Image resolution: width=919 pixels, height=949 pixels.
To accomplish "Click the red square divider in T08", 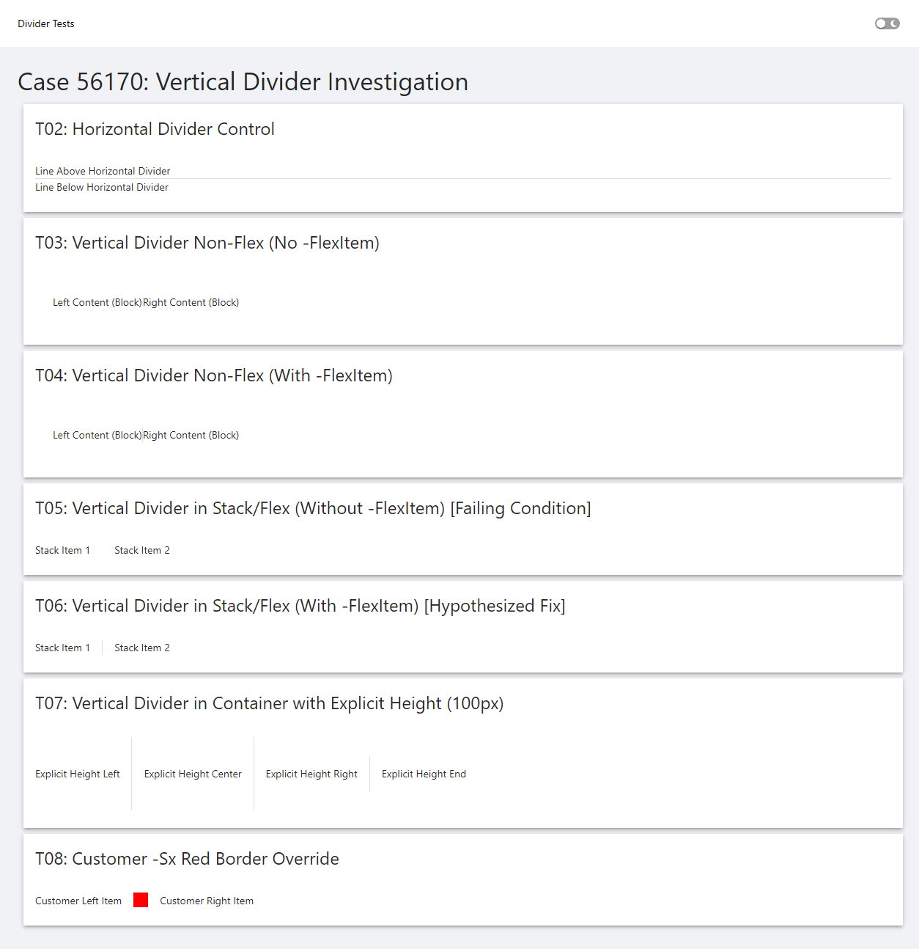I will point(141,900).
